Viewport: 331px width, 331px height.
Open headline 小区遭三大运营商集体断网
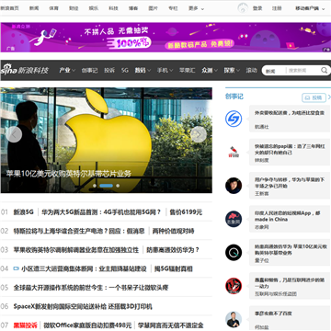[84, 268]
